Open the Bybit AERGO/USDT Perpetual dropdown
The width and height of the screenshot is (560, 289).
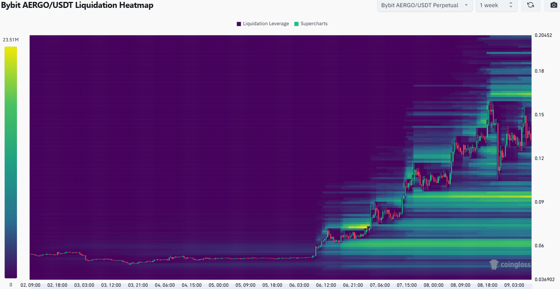point(425,5)
